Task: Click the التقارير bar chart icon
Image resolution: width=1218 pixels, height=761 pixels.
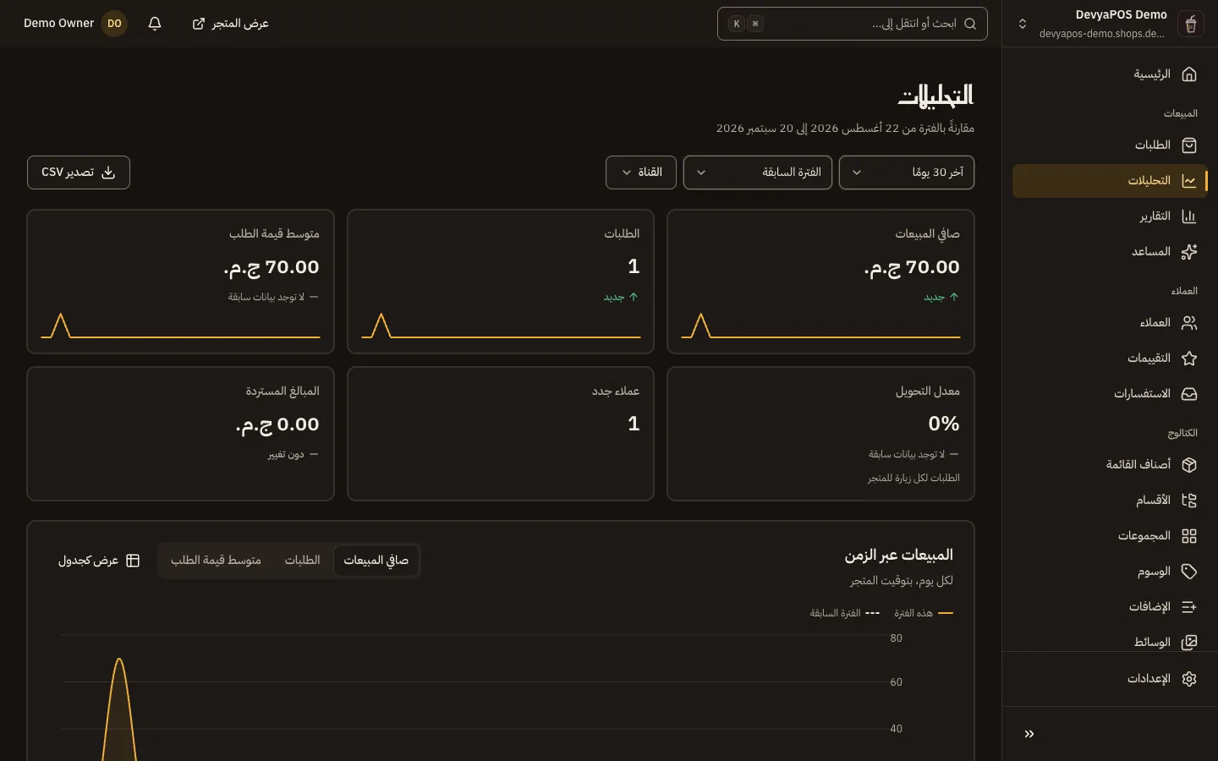Action: [x=1189, y=216]
